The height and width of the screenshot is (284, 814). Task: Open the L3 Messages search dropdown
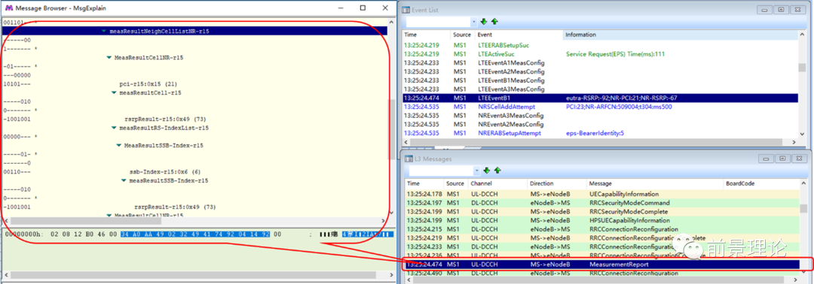476,171
